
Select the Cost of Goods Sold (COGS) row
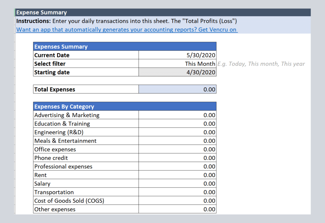pos(86,201)
